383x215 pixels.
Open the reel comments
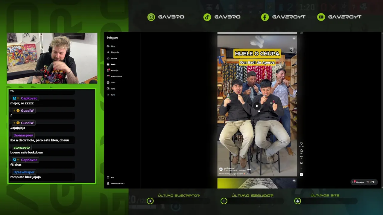tap(301, 150)
